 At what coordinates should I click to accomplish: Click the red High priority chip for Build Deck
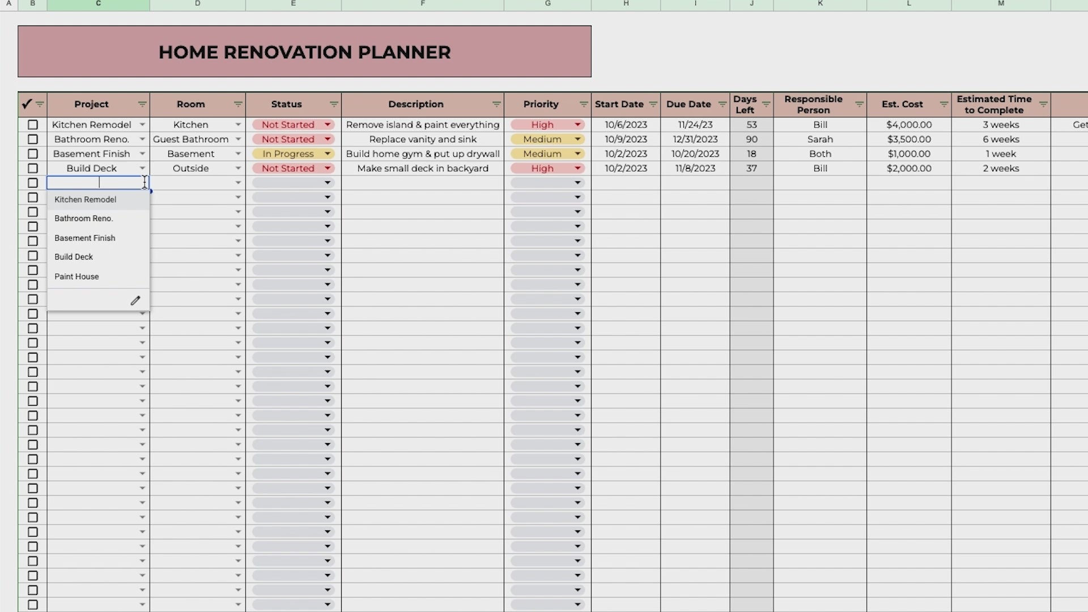(542, 168)
